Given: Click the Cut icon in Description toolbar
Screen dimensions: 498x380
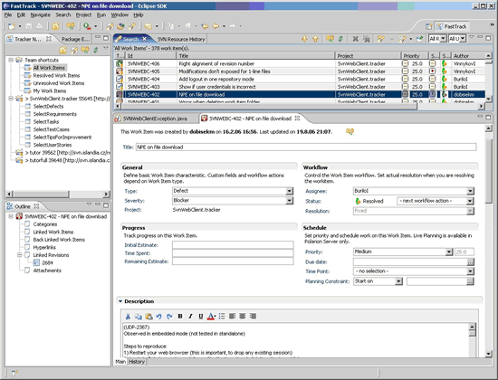Looking at the screenshot, I should (128, 316).
